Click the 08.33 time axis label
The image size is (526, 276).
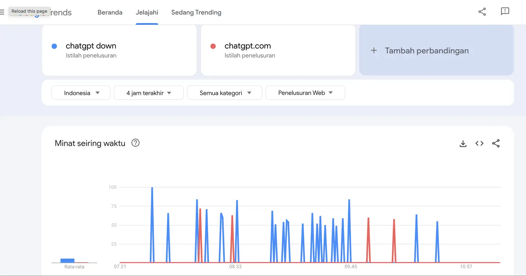click(x=235, y=266)
